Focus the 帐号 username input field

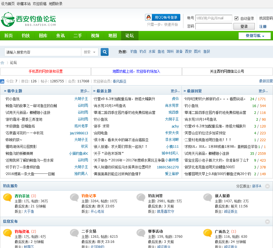214,18
